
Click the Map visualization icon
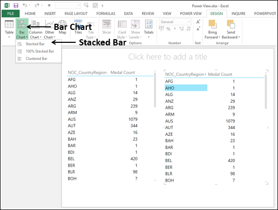(x=63, y=24)
